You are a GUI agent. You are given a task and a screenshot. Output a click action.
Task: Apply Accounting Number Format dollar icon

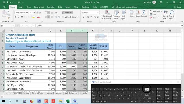pyautogui.click(x=83, y=17)
